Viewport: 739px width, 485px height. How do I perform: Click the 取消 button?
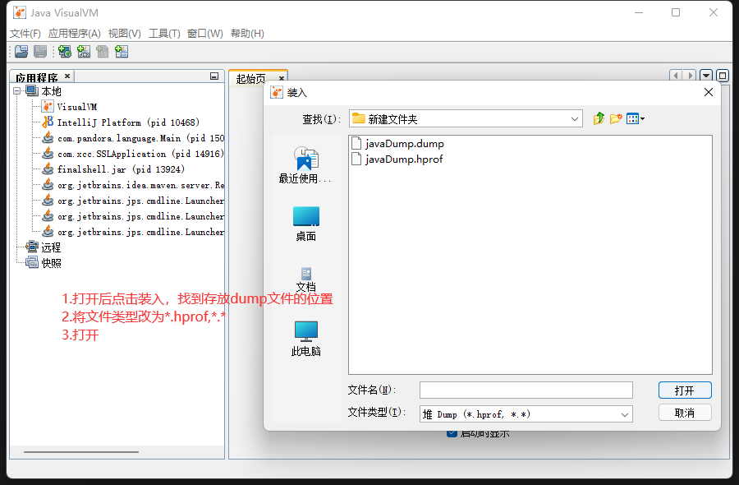point(685,413)
